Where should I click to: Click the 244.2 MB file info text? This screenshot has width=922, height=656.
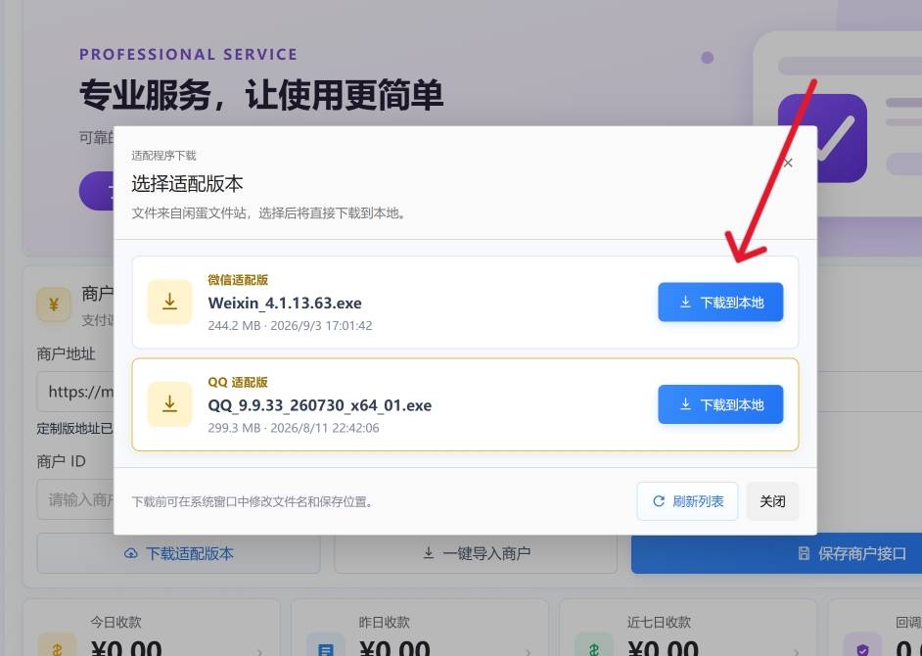(290, 325)
